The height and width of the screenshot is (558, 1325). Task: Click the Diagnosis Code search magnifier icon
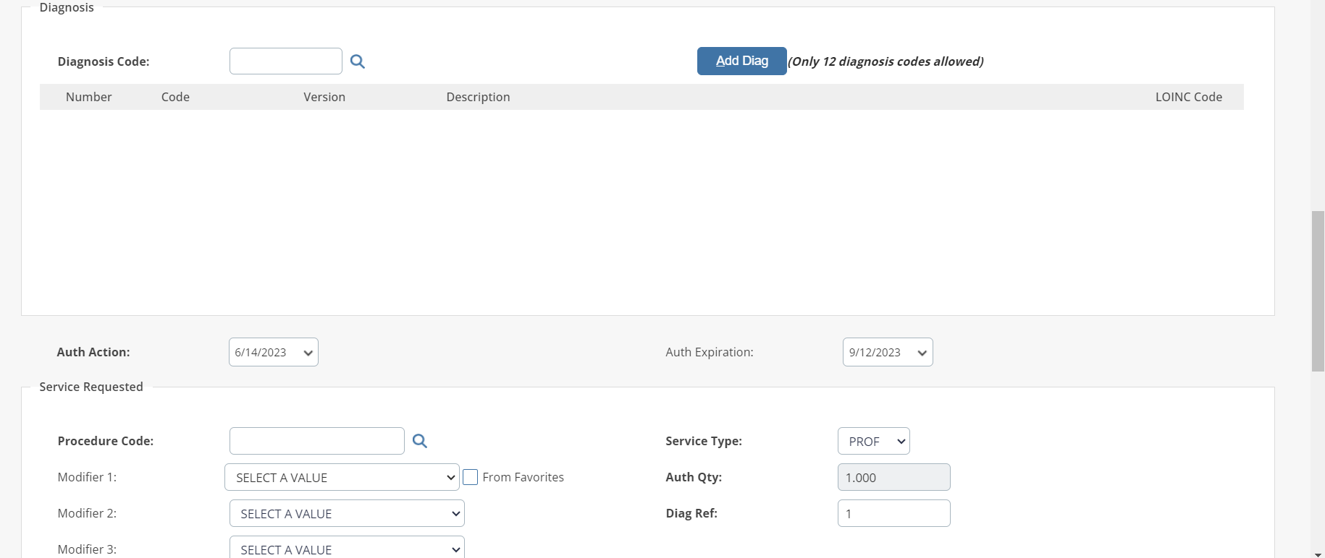358,61
